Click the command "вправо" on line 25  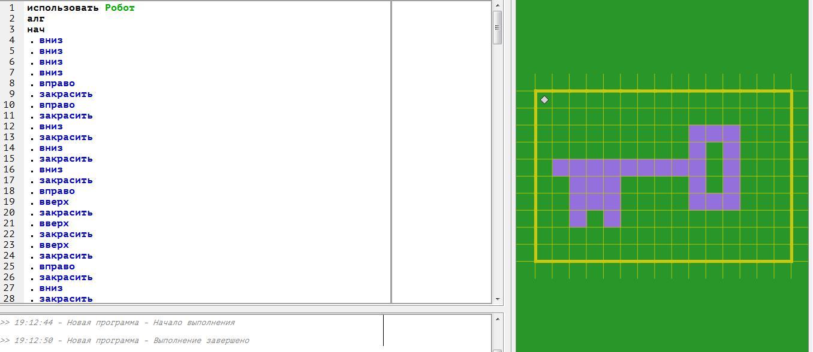(57, 266)
